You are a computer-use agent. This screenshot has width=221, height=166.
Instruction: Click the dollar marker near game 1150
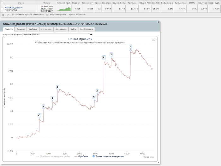tap(52, 98)
